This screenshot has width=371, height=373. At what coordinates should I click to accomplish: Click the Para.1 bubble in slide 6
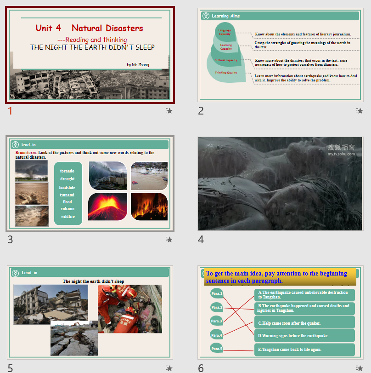tap(216, 293)
